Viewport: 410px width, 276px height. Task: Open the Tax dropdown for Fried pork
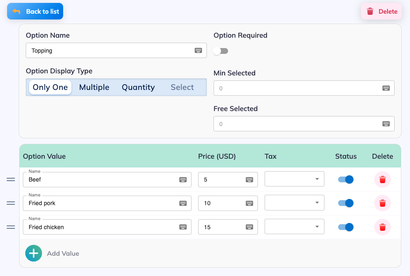[295, 203]
